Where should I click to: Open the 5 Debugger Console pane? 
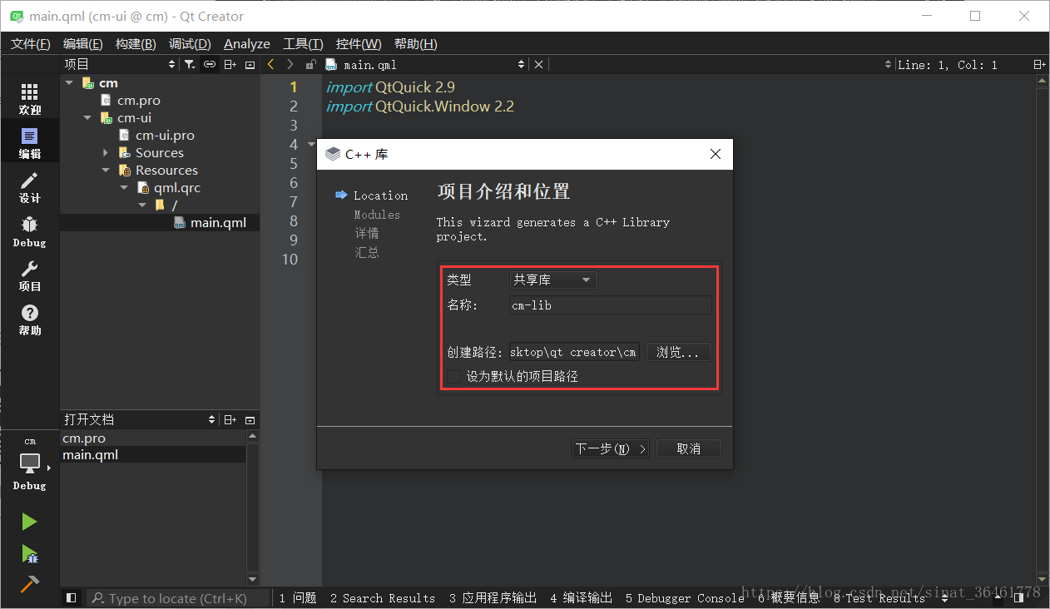click(x=685, y=597)
